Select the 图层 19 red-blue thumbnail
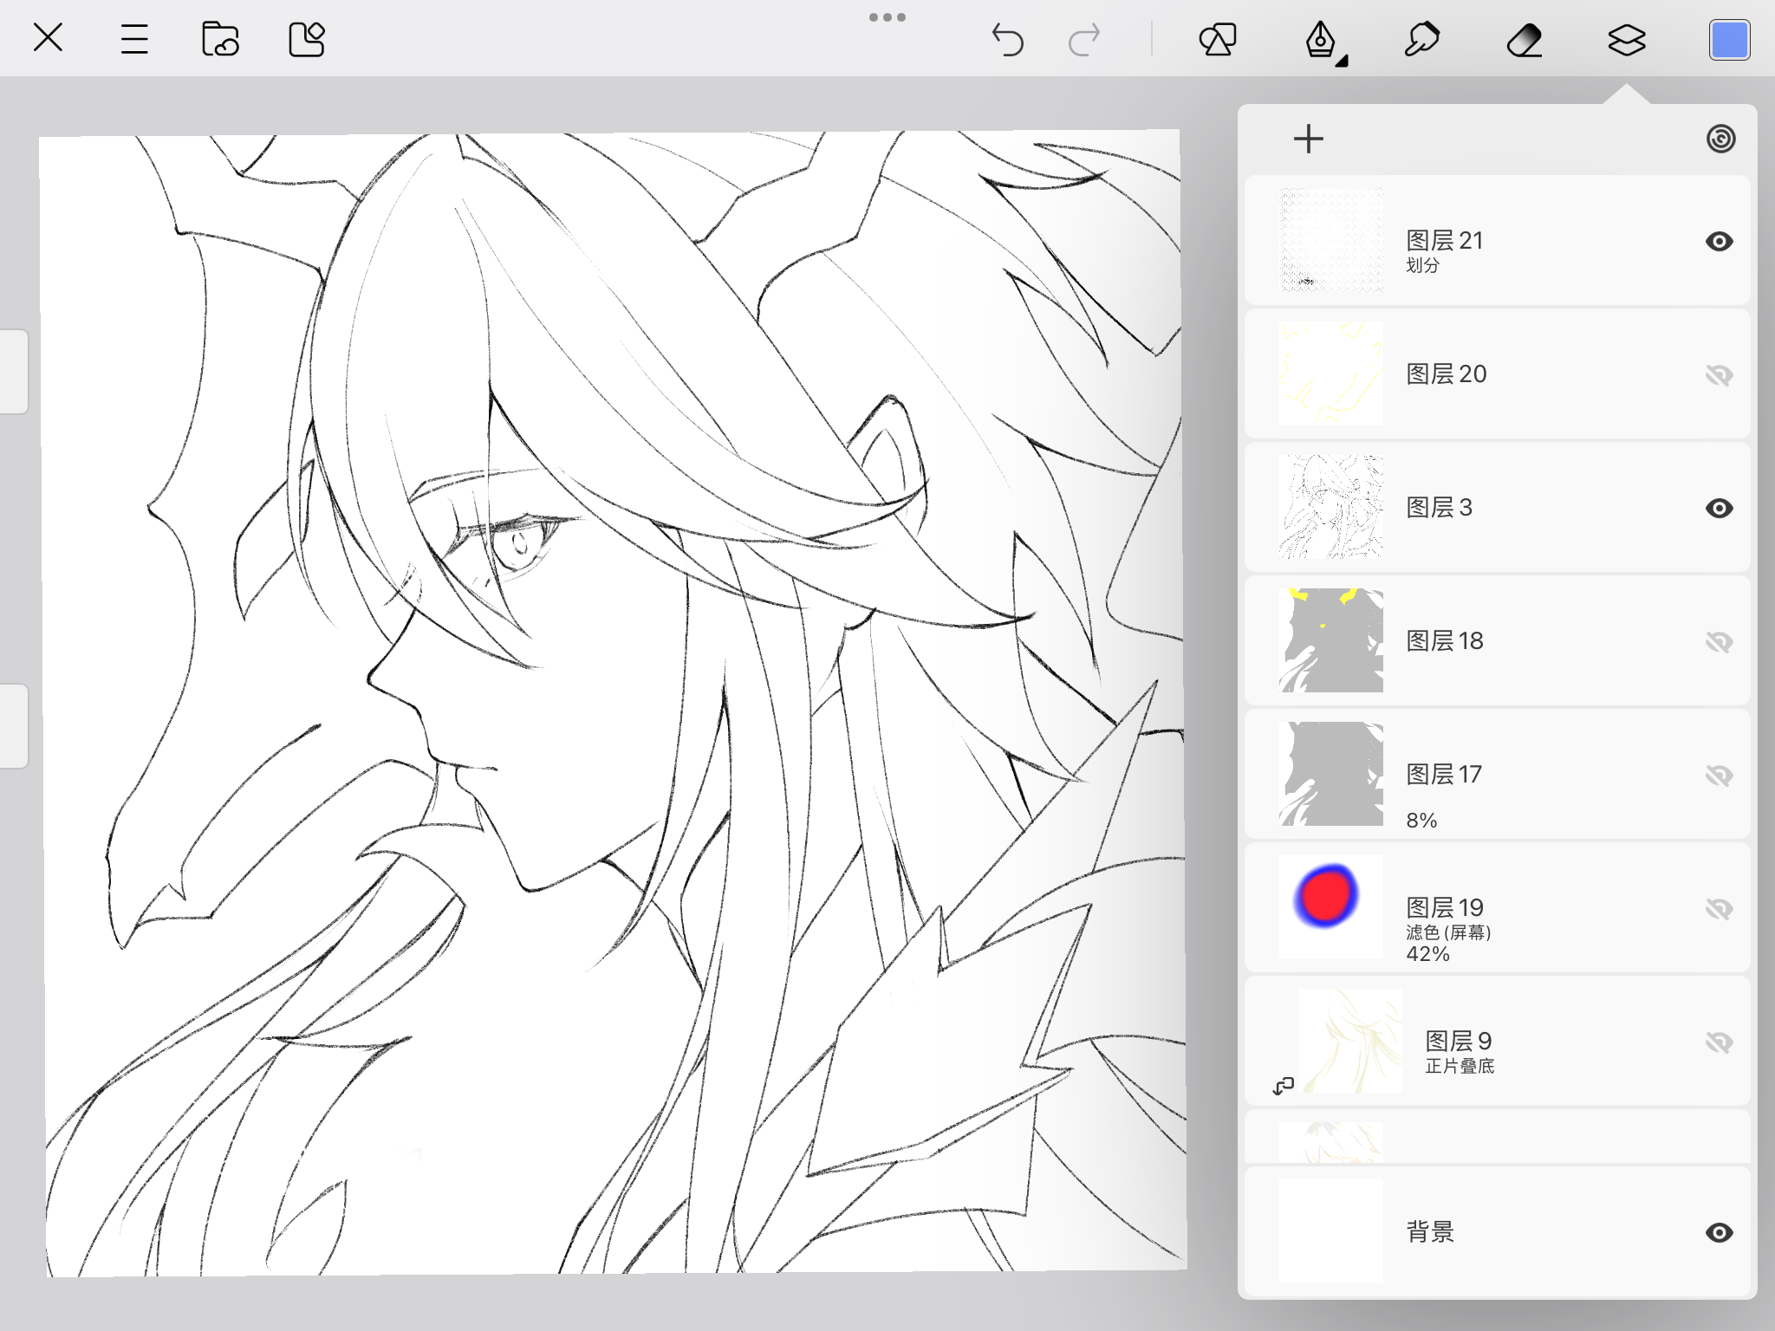1775x1331 pixels. [x=1331, y=907]
